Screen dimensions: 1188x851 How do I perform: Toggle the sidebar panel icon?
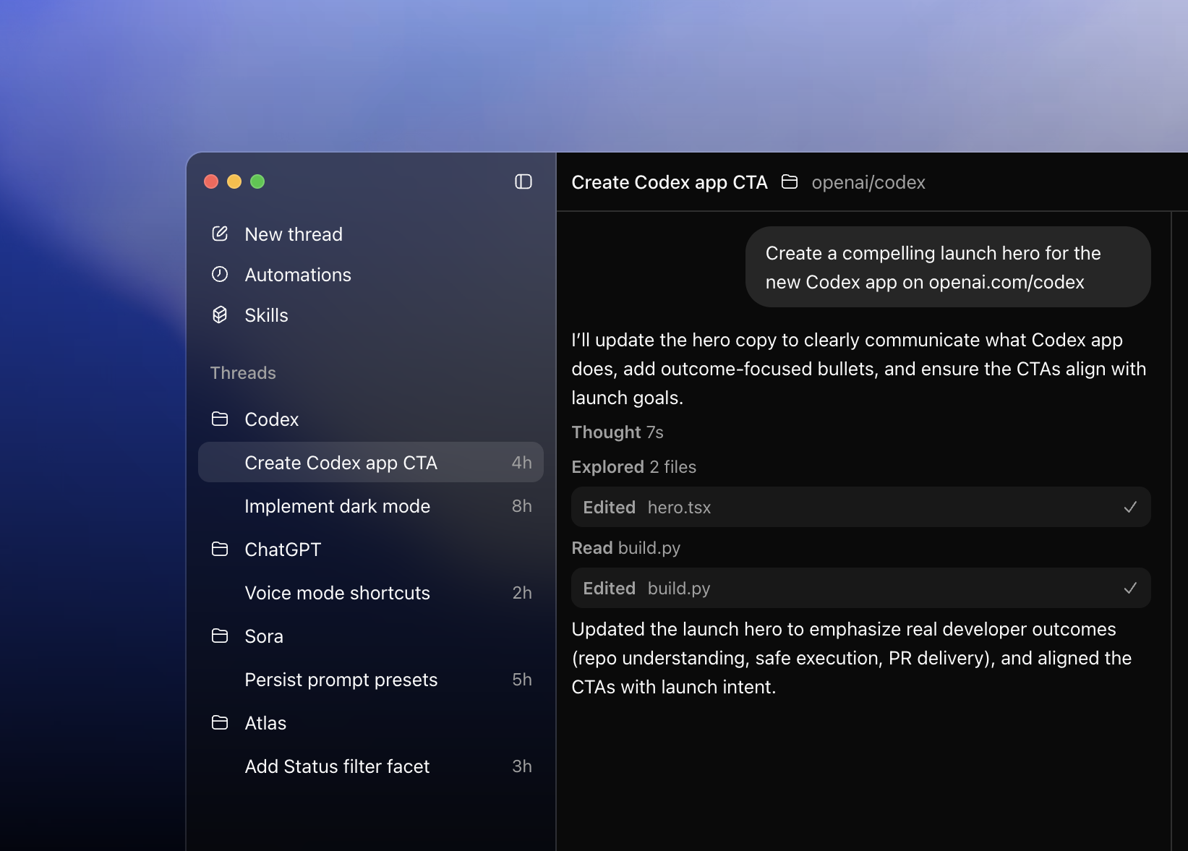click(x=524, y=181)
